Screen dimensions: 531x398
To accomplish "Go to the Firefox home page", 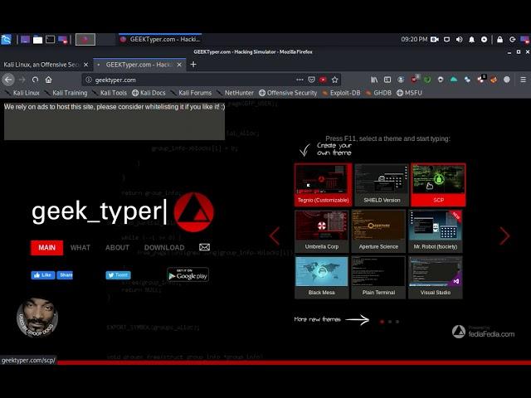I will pos(48,80).
